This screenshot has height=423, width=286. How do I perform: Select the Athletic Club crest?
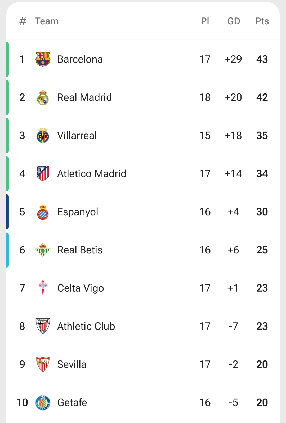(43, 326)
